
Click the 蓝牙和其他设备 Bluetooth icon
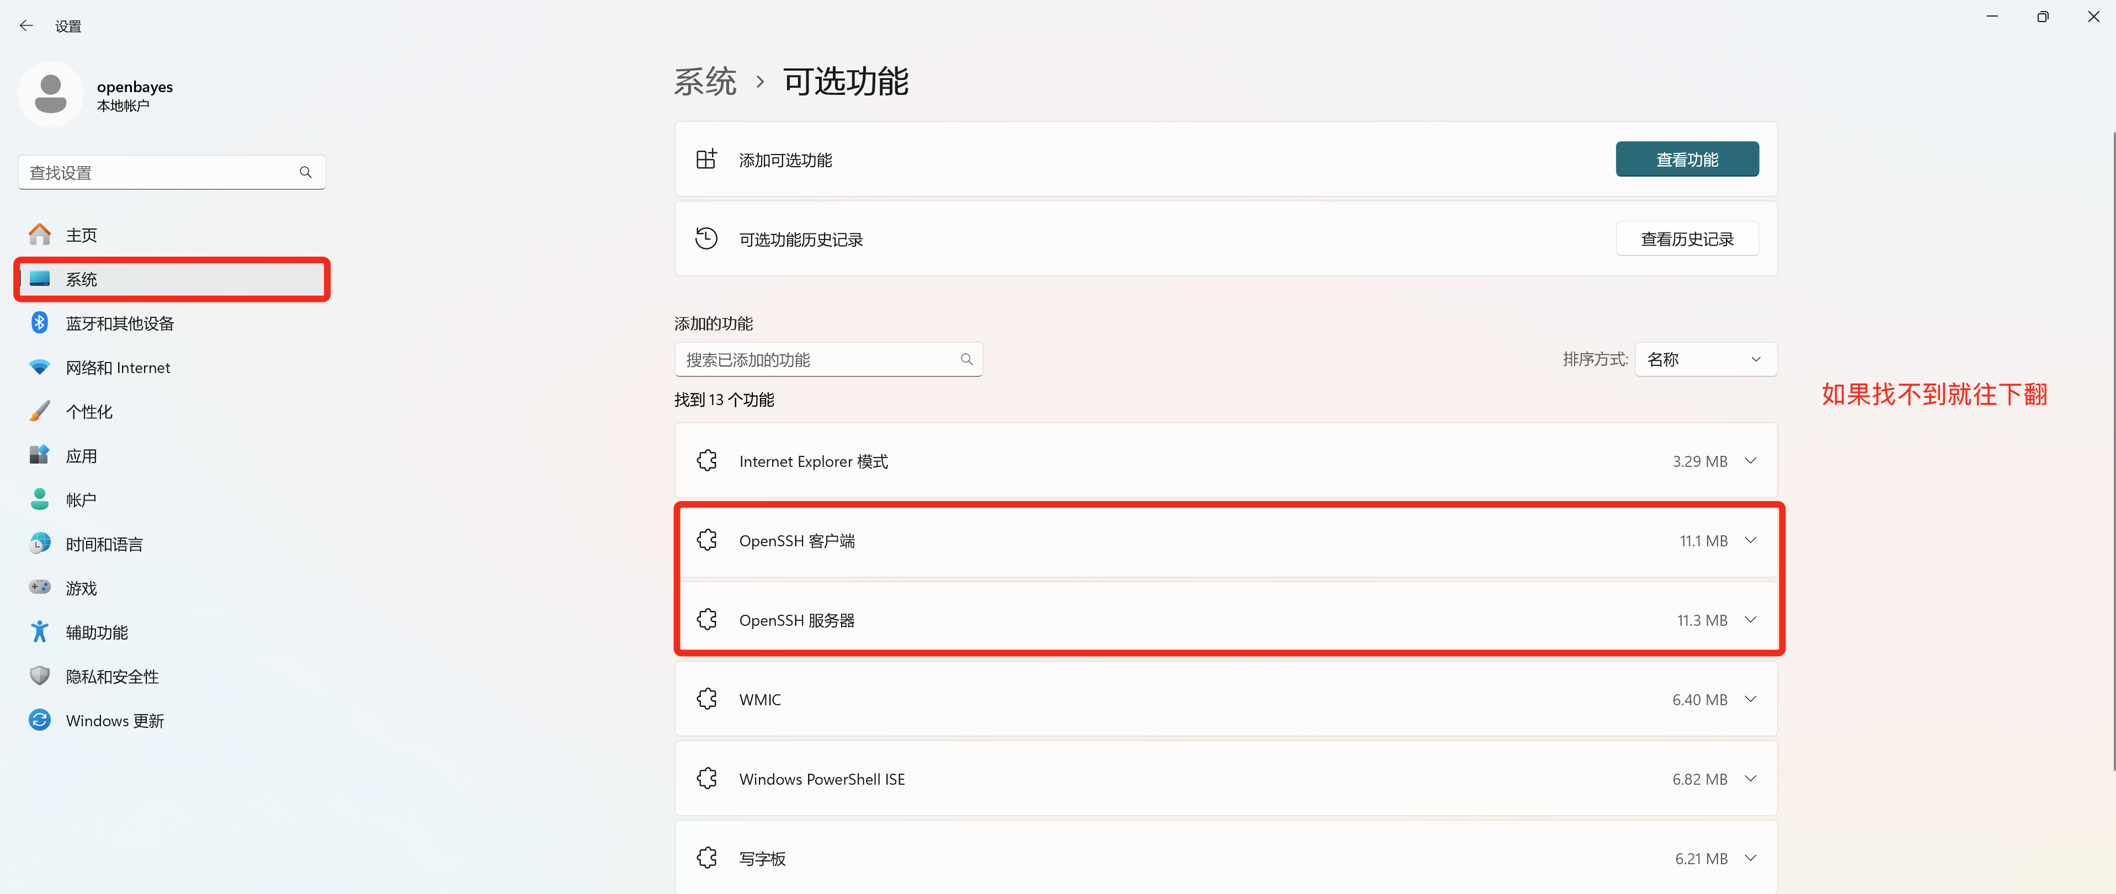(x=39, y=323)
